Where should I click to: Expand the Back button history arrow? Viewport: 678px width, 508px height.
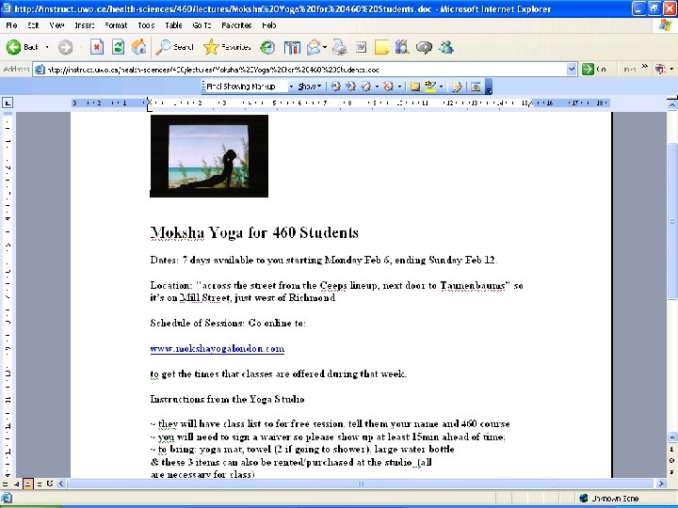click(47, 47)
